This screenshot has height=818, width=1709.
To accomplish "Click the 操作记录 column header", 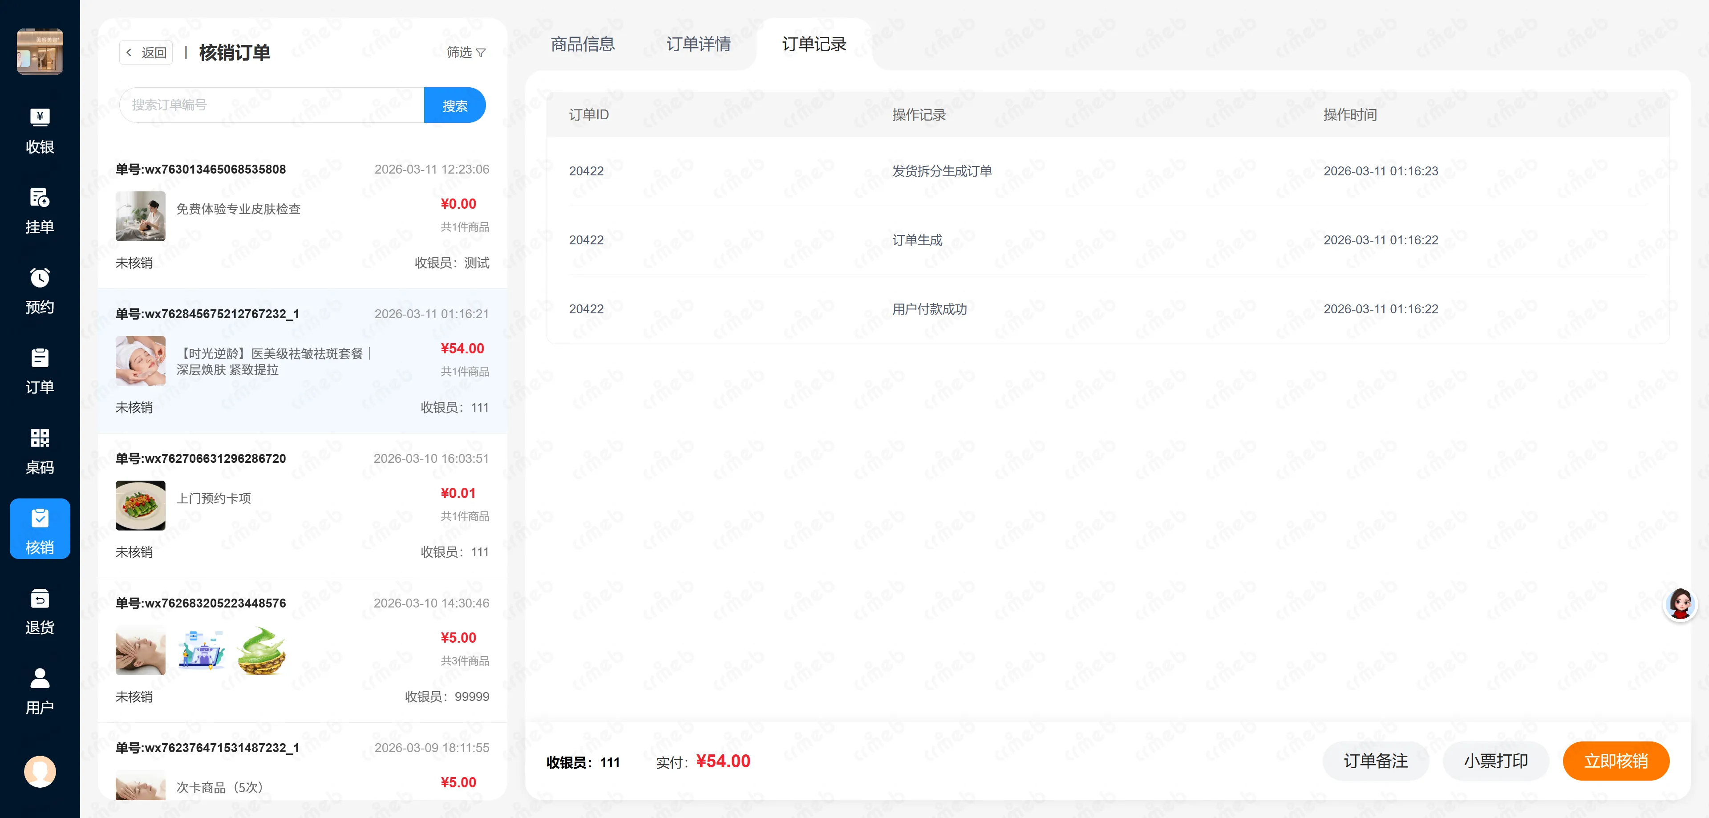I will click(x=919, y=115).
